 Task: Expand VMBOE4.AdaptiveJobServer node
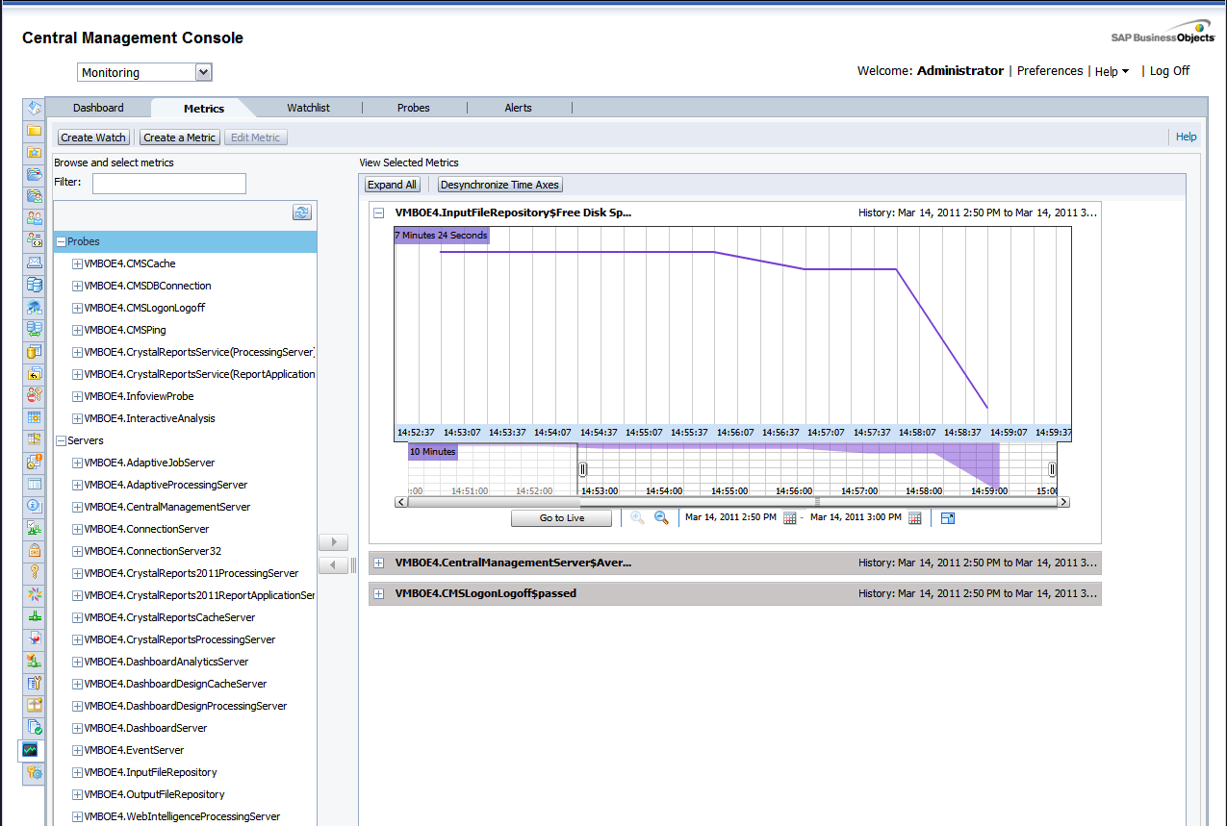pos(78,463)
